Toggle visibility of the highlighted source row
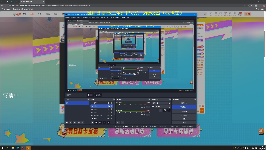This screenshot has width=266, height=150. (x=108, y=106)
